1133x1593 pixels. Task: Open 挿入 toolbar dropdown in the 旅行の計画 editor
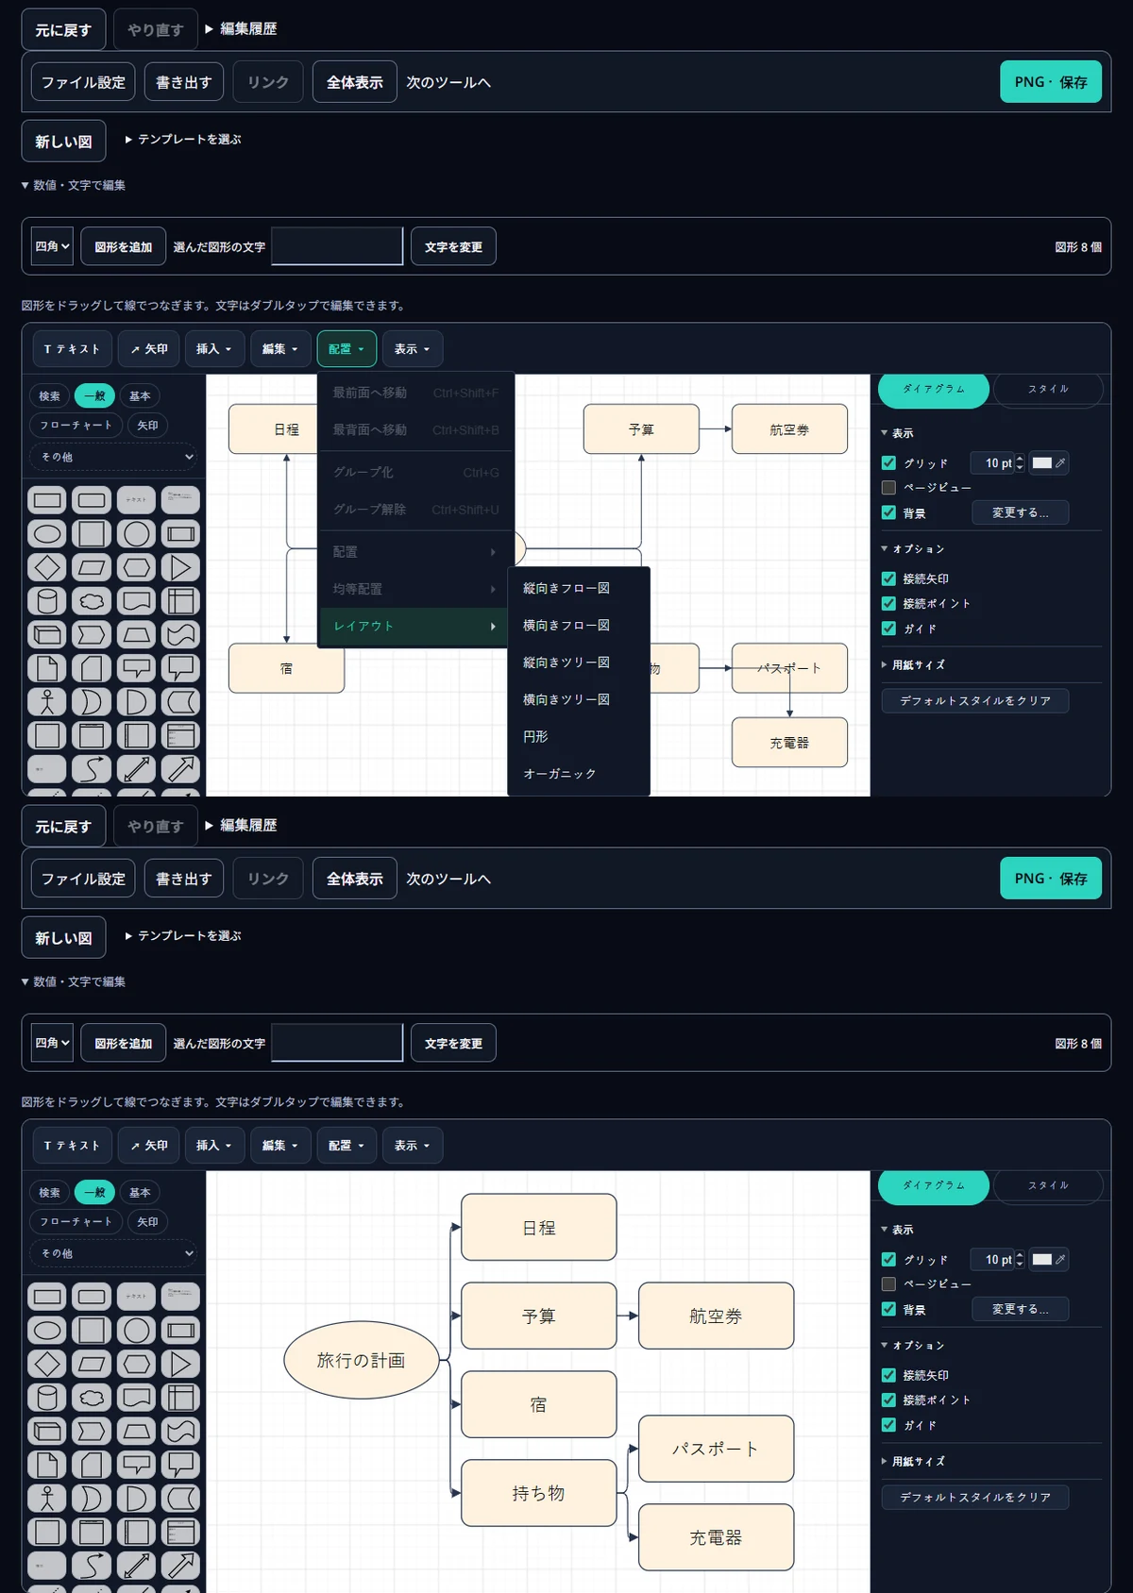click(214, 1146)
